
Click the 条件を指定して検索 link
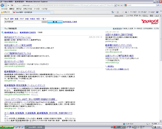[70, 22]
